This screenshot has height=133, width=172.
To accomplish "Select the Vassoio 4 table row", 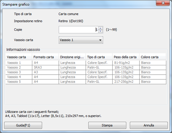I will coord(86,77).
